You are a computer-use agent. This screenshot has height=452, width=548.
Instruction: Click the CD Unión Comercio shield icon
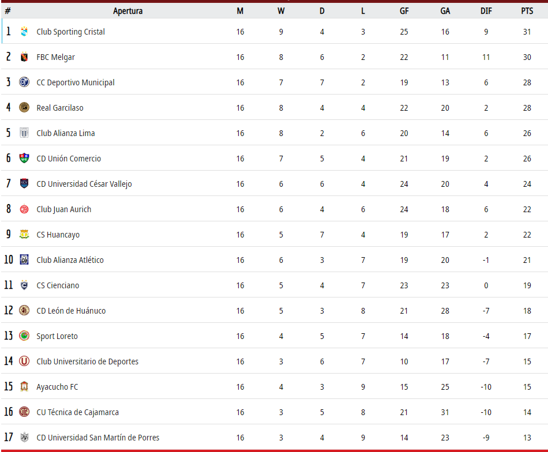coord(24,158)
